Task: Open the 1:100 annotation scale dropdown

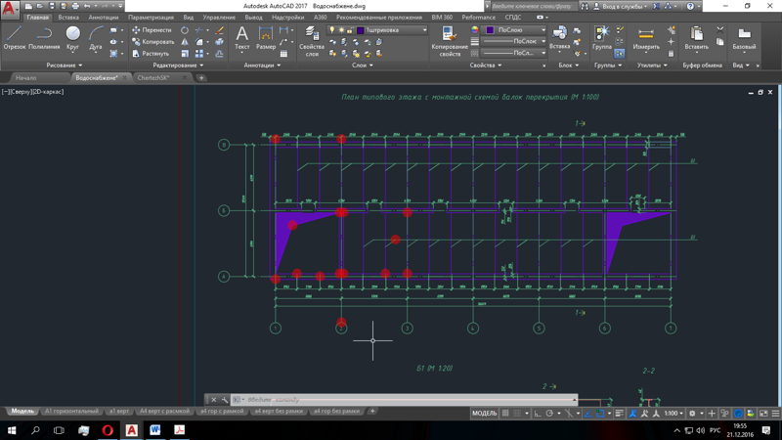Action: [673, 413]
